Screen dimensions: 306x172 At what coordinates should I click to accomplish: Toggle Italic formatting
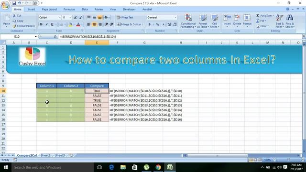click(47, 24)
